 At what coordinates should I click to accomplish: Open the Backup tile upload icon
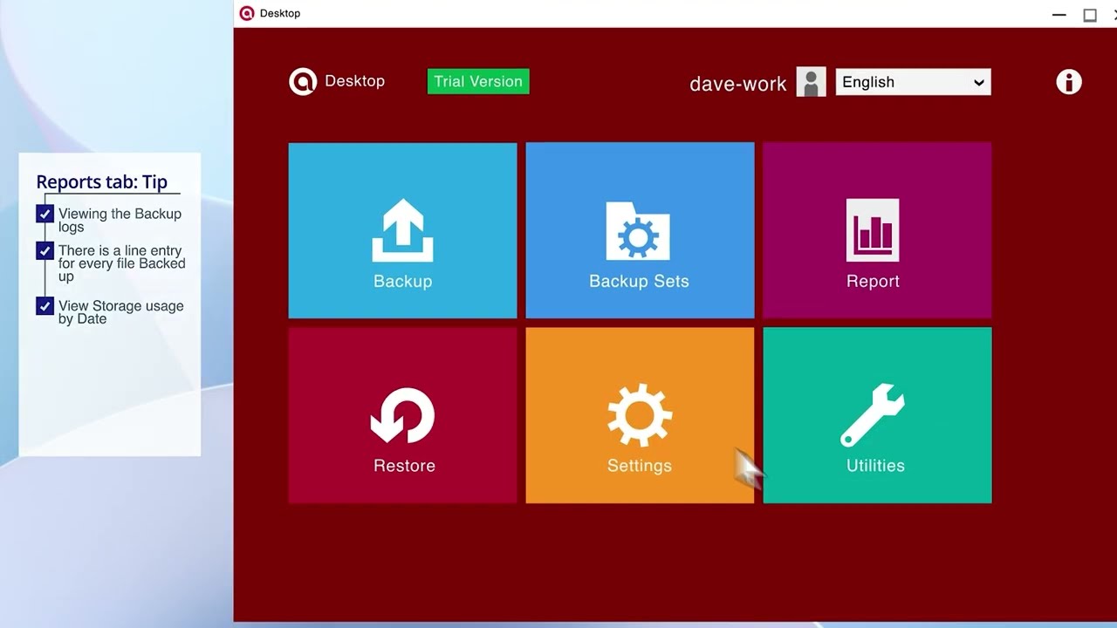[x=402, y=230]
